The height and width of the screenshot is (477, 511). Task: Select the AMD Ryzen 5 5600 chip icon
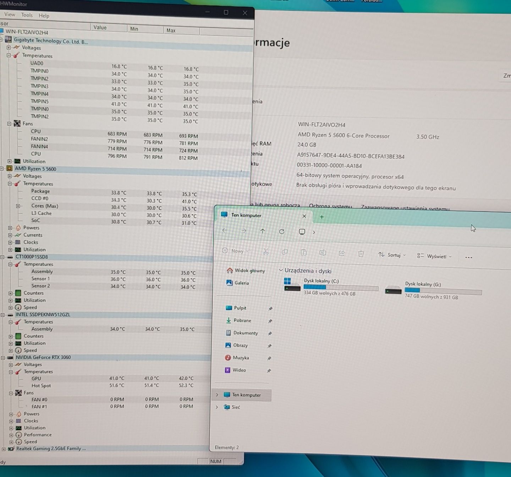[9, 168]
